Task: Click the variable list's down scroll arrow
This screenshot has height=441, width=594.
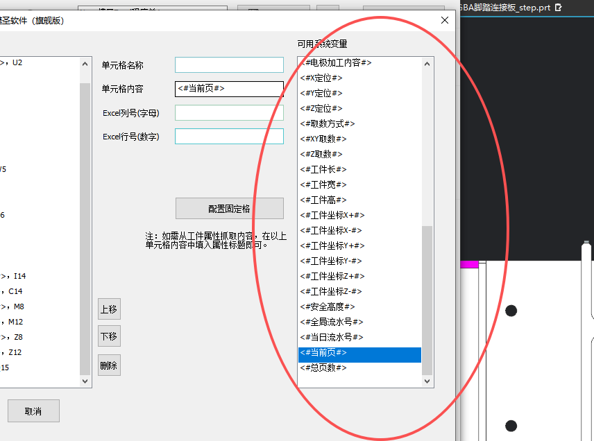Action: tap(427, 381)
